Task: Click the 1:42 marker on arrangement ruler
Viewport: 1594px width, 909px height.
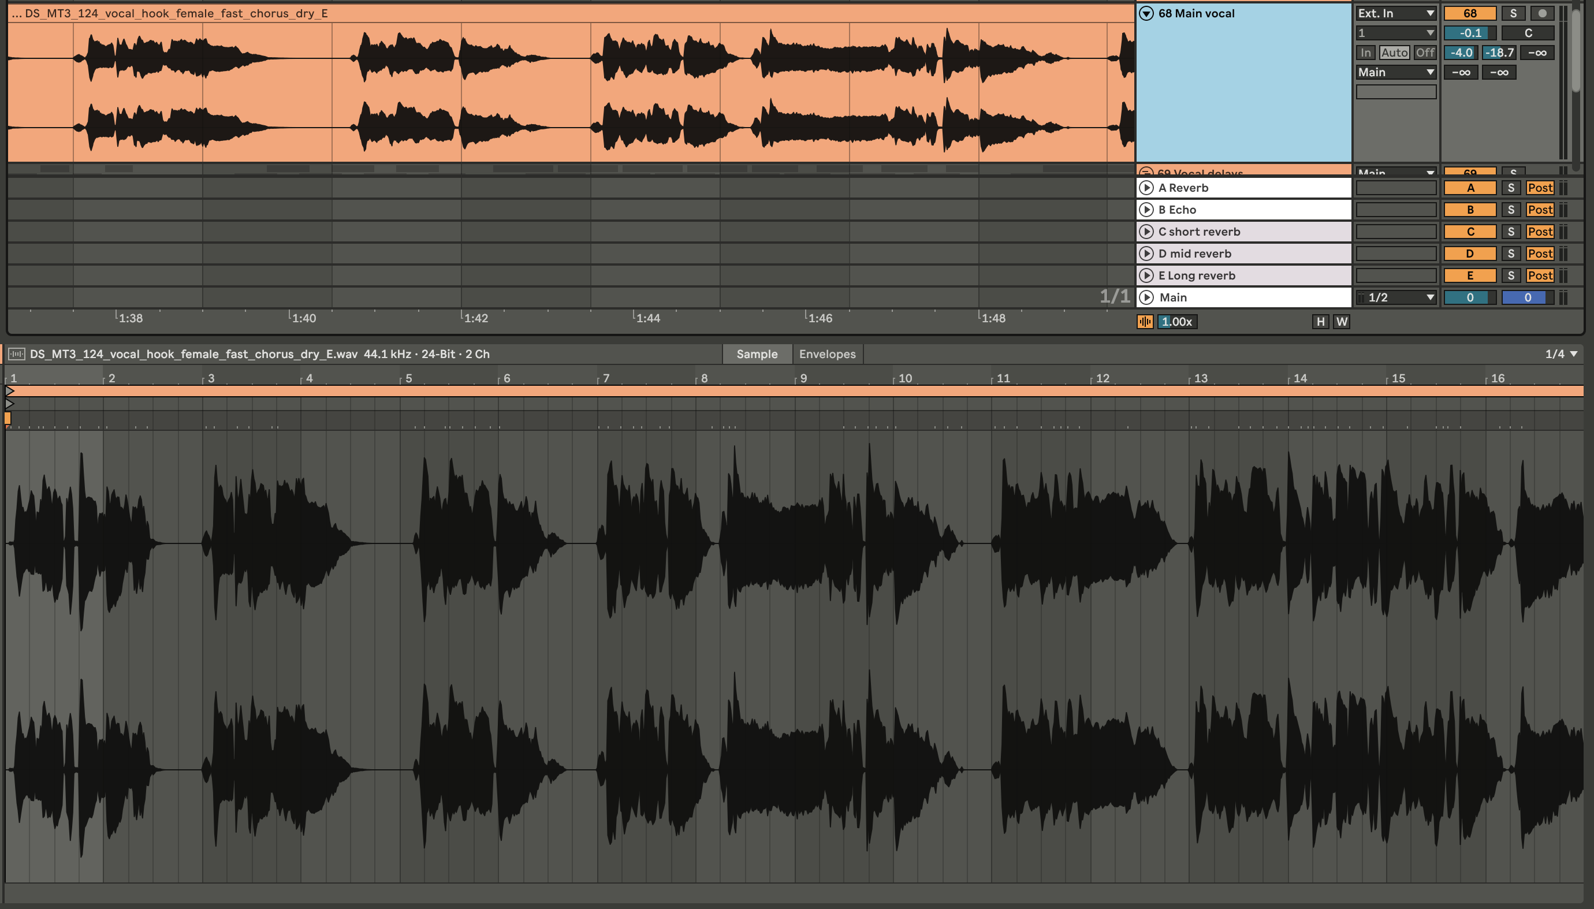Action: (x=476, y=318)
